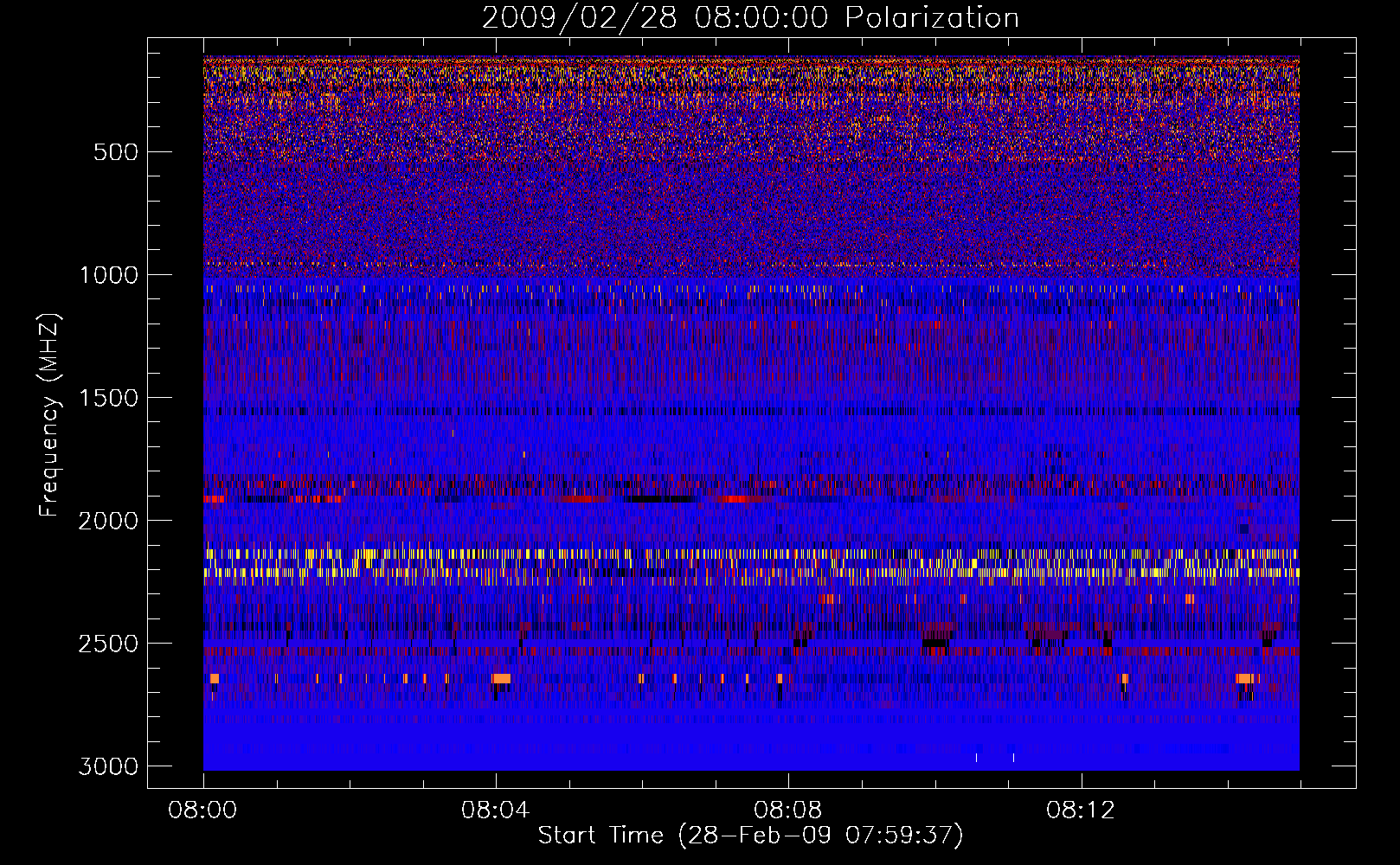Click the 3000 frequency tick label
Screen dimensions: 1400x865
click(109, 766)
